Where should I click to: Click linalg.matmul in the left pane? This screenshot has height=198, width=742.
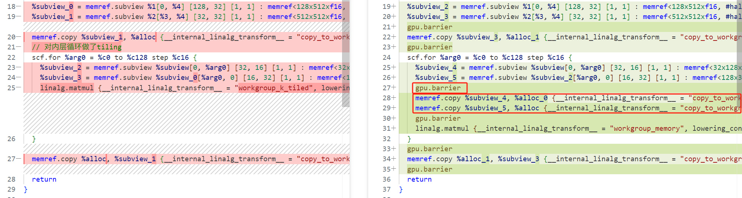[67, 88]
